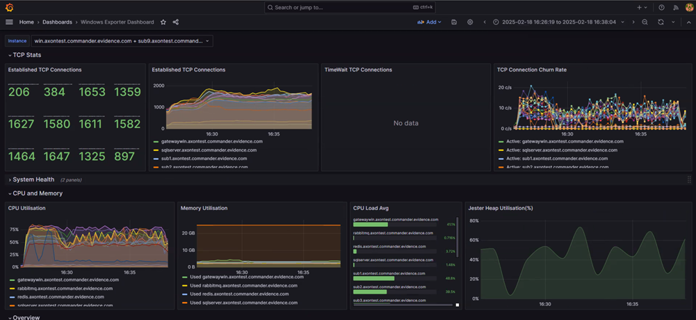The width and height of the screenshot is (696, 320).
Task: Open Memory Utilisation panel title
Action: (204, 208)
